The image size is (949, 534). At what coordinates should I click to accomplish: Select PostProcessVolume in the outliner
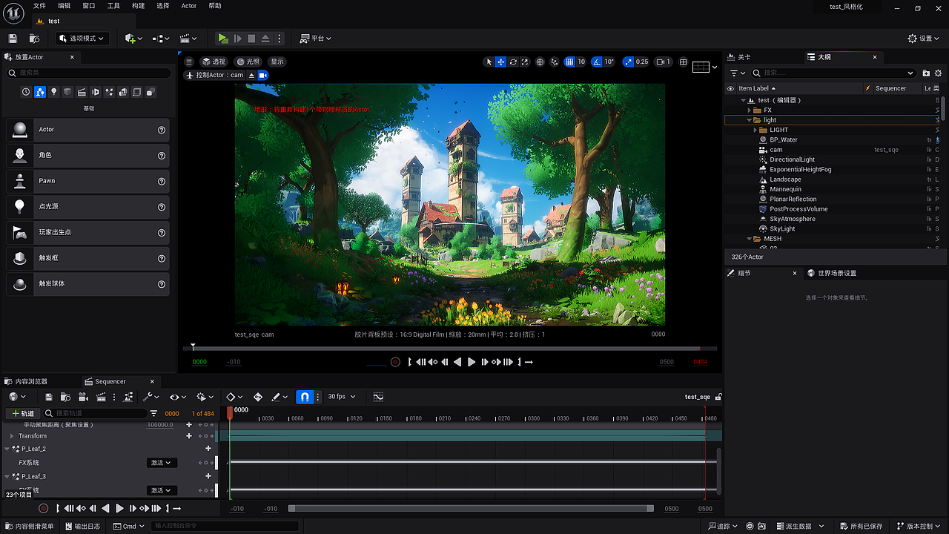[x=798, y=209]
